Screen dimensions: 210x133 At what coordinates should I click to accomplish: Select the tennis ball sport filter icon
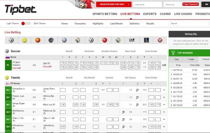coord(24,40)
